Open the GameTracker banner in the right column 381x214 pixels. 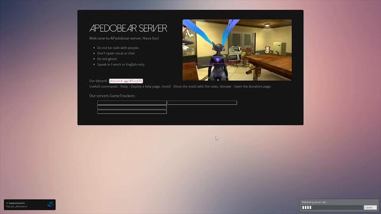[x=202, y=103]
